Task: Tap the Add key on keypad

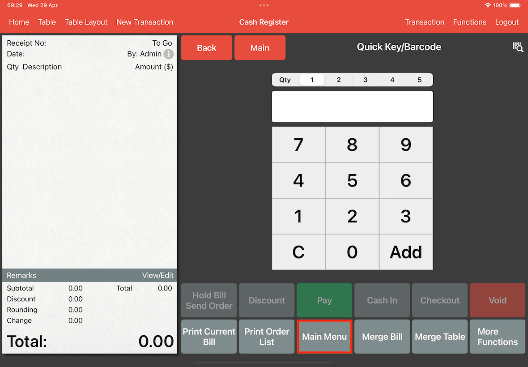Action: [406, 252]
